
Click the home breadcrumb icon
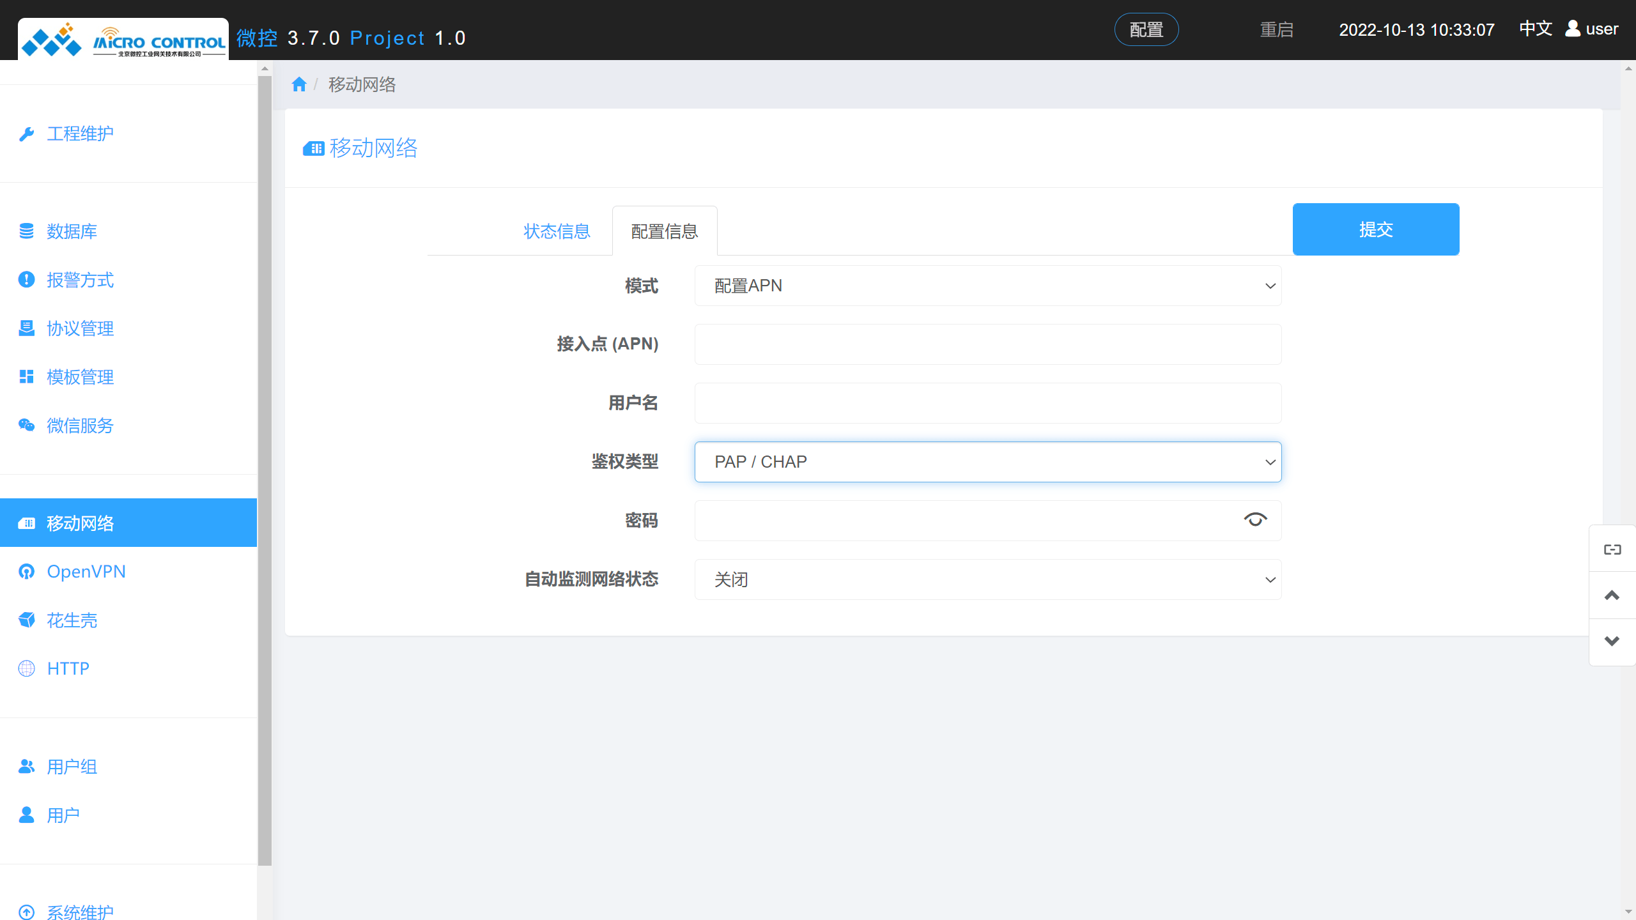(298, 84)
